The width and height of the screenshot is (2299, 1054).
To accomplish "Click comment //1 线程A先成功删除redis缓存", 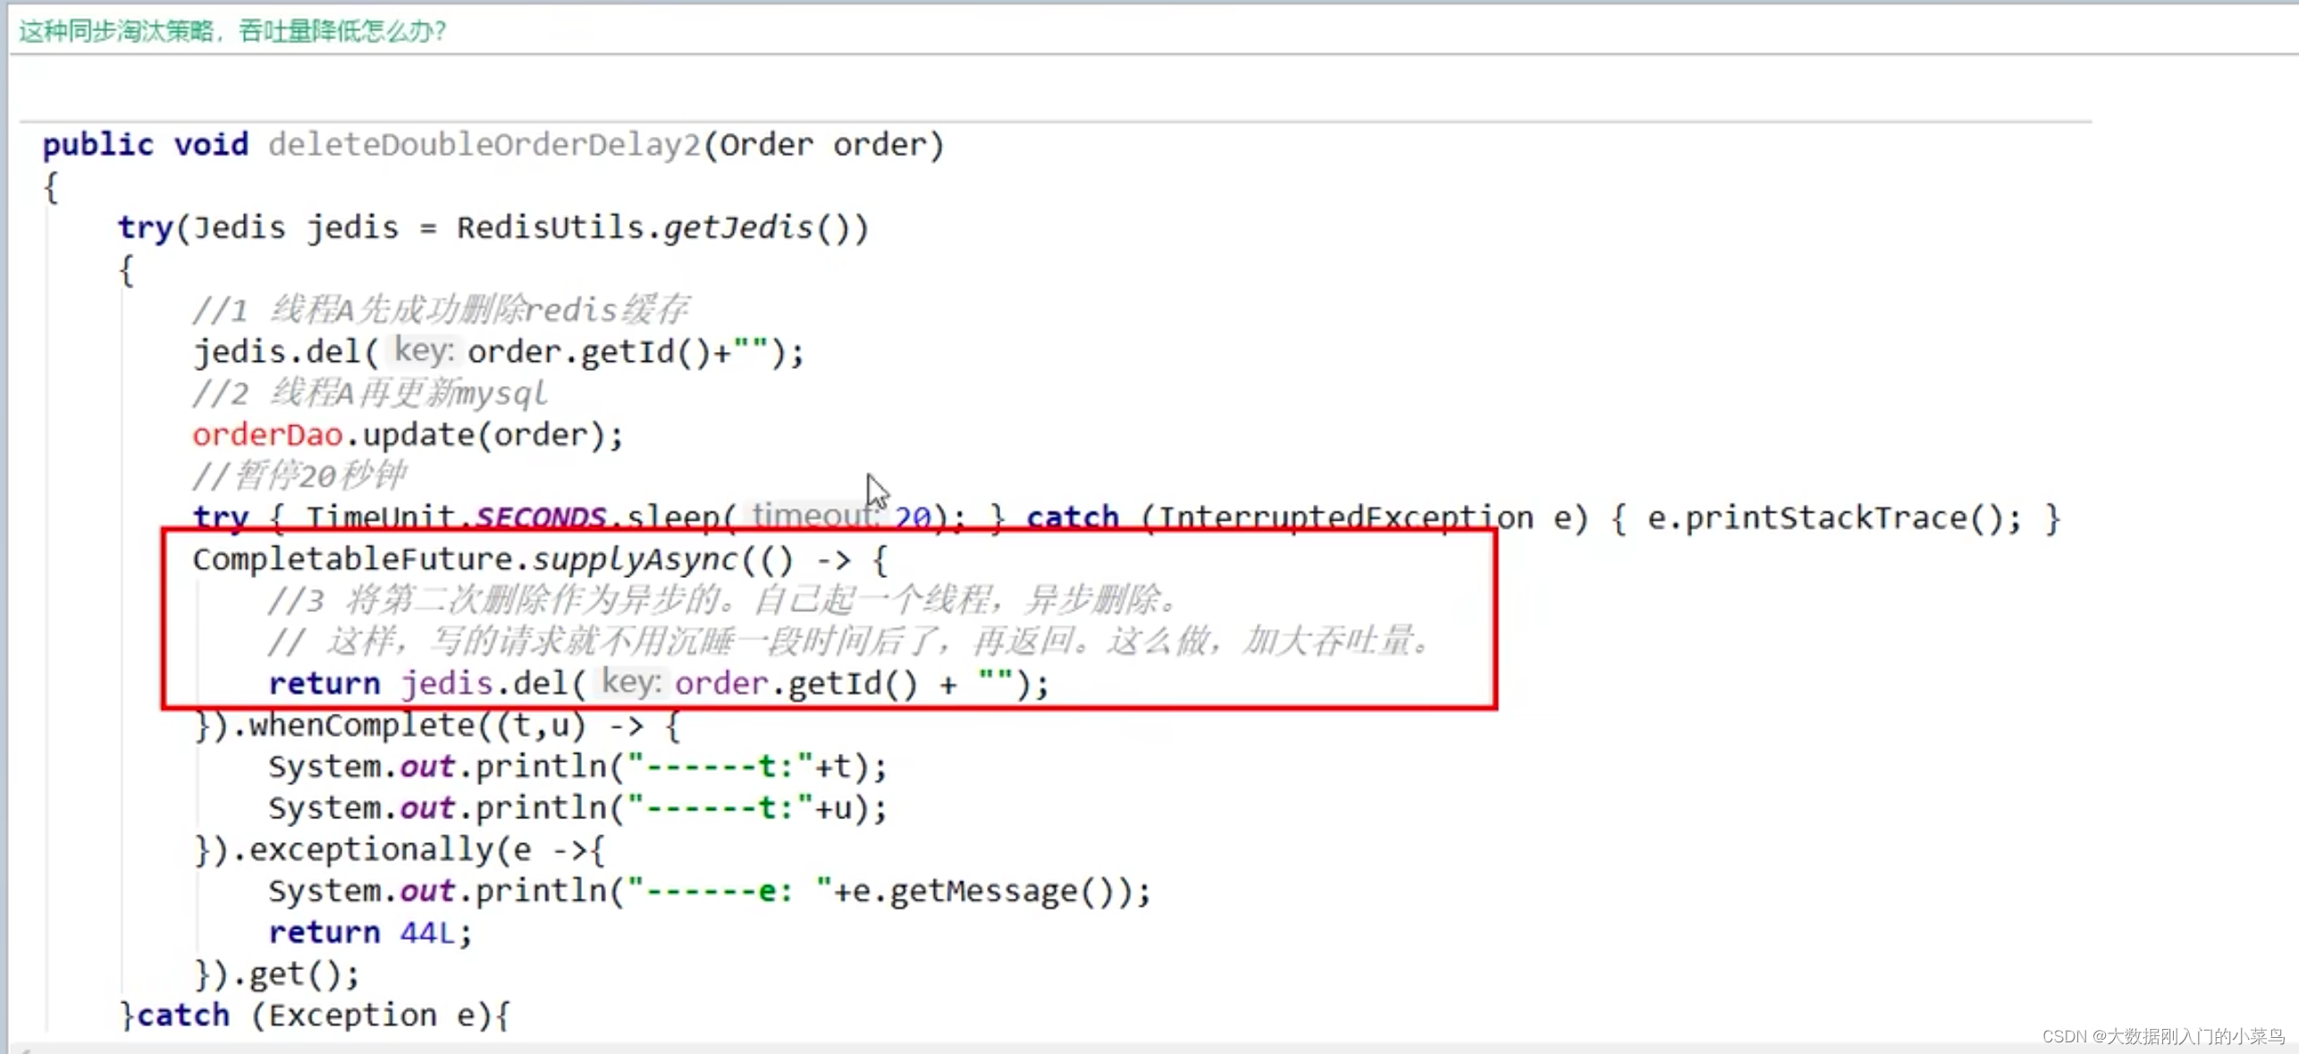I will click(441, 310).
